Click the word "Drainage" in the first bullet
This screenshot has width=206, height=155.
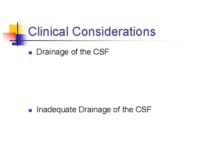52,52
